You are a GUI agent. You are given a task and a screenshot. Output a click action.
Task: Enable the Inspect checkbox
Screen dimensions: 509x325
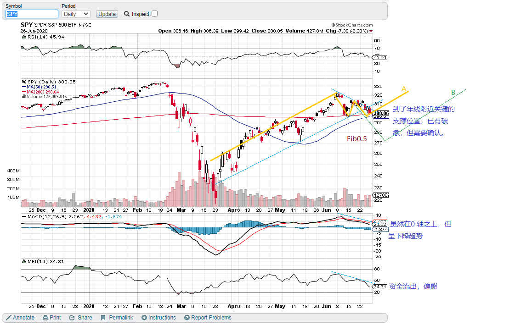pos(154,14)
